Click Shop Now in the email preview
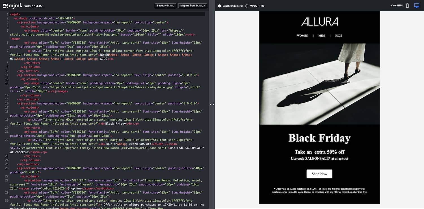The height and width of the screenshot is (209, 424). (x=319, y=174)
